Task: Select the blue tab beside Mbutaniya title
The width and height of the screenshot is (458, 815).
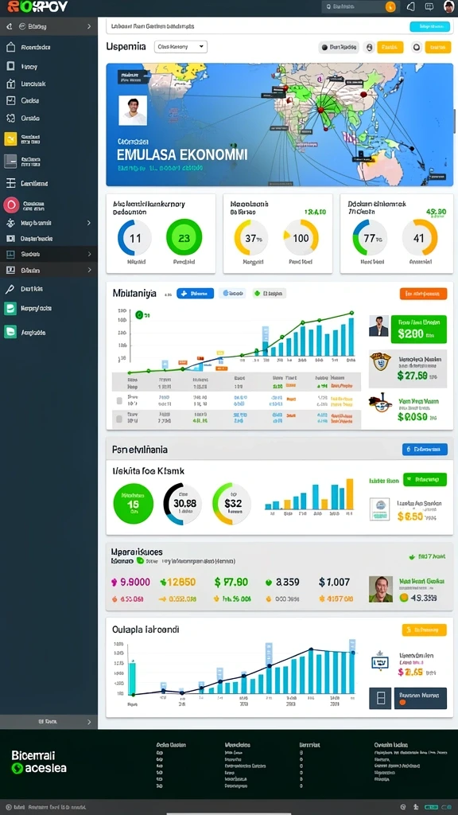Action: (196, 294)
